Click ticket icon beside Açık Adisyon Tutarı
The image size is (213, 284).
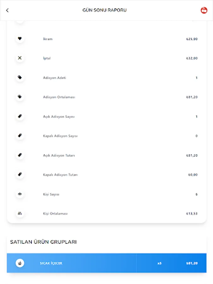pyautogui.click(x=20, y=155)
